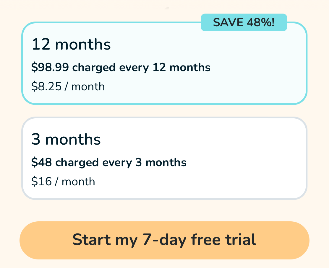Click the "charged every 3 months" billing text
The width and height of the screenshot is (329, 268).
[121, 162]
